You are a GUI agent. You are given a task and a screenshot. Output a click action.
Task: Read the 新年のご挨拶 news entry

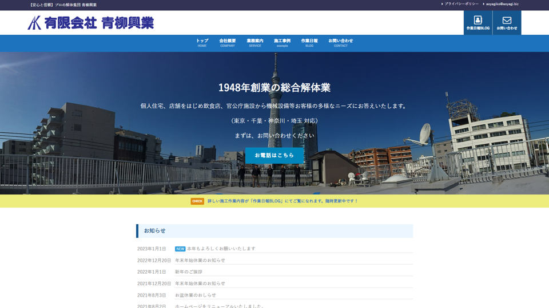189,272
